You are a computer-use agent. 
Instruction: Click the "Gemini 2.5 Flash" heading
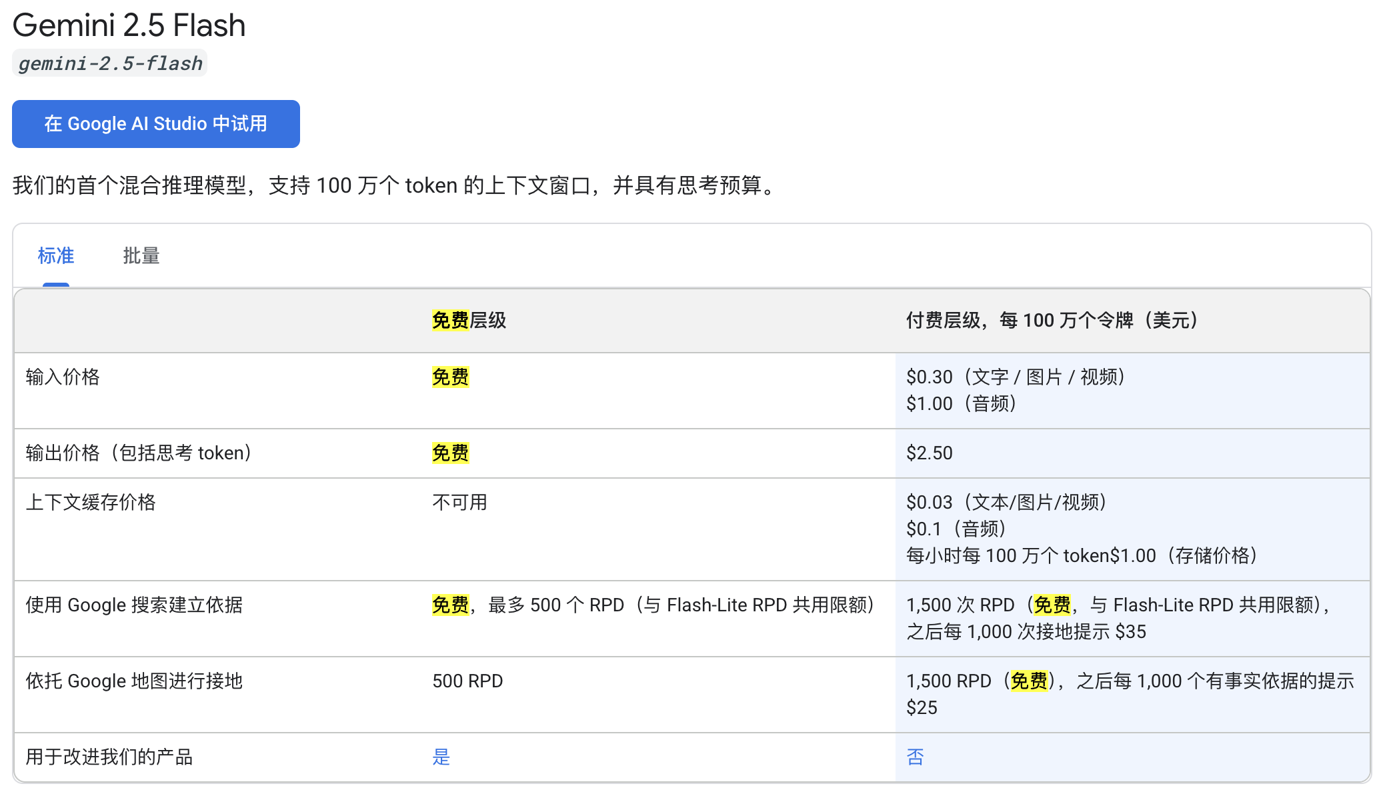pos(129,25)
